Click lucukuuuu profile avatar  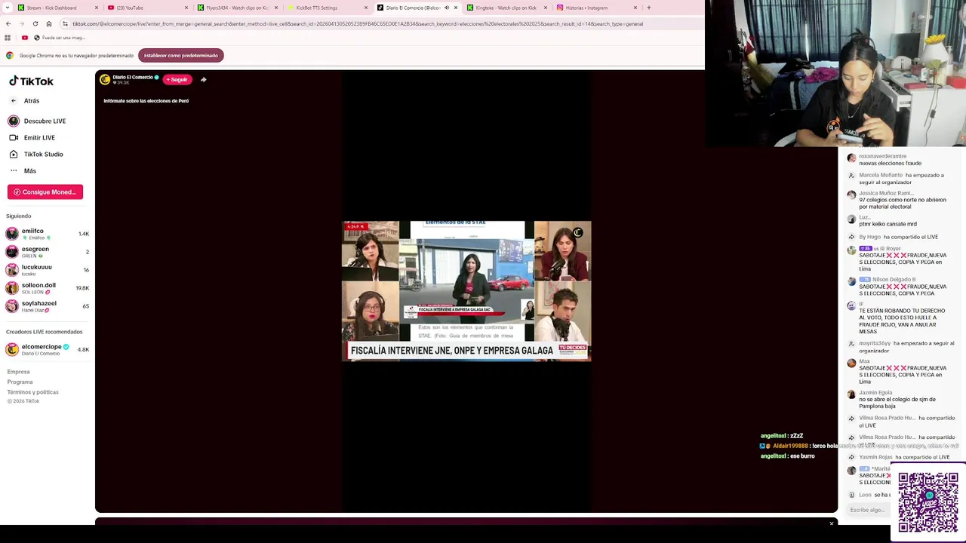tap(12, 270)
